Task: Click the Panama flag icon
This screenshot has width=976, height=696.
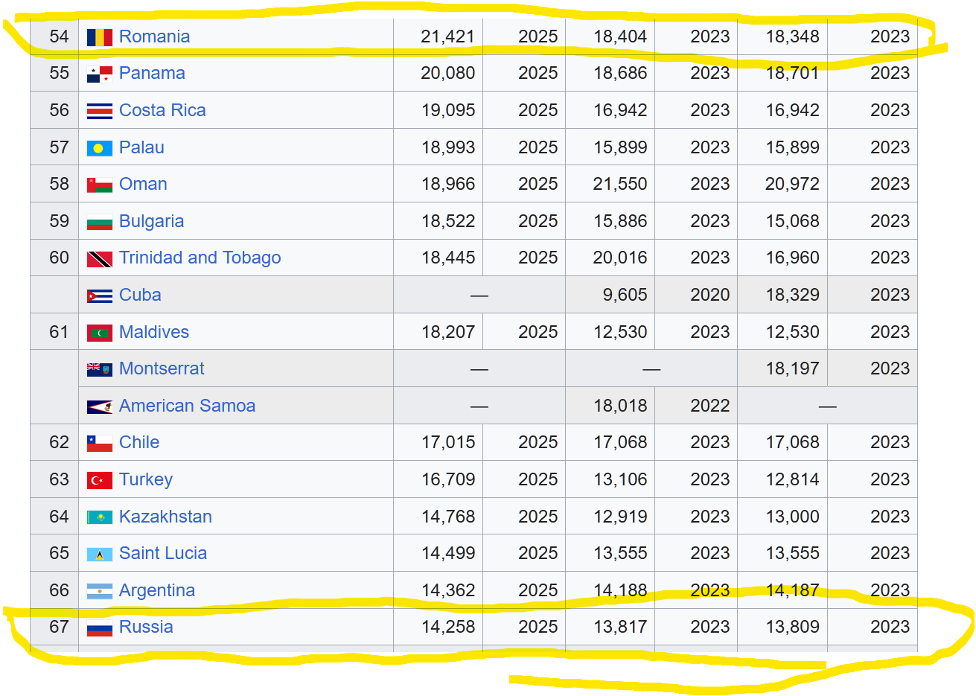Action: (x=100, y=74)
